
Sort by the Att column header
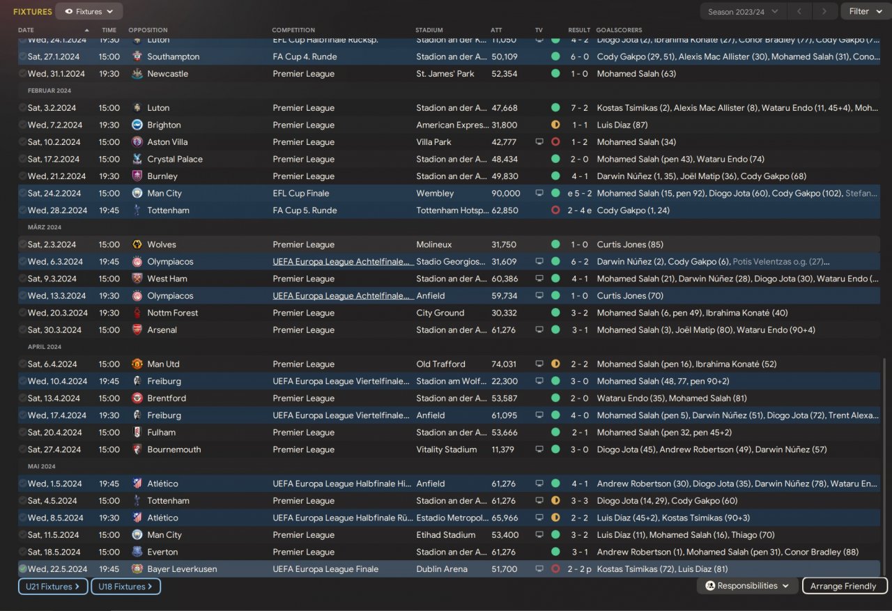tap(496, 31)
